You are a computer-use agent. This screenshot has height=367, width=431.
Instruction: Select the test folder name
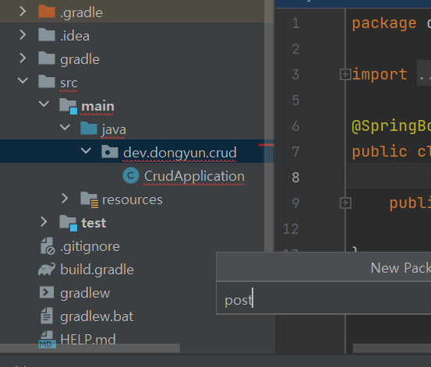94,223
